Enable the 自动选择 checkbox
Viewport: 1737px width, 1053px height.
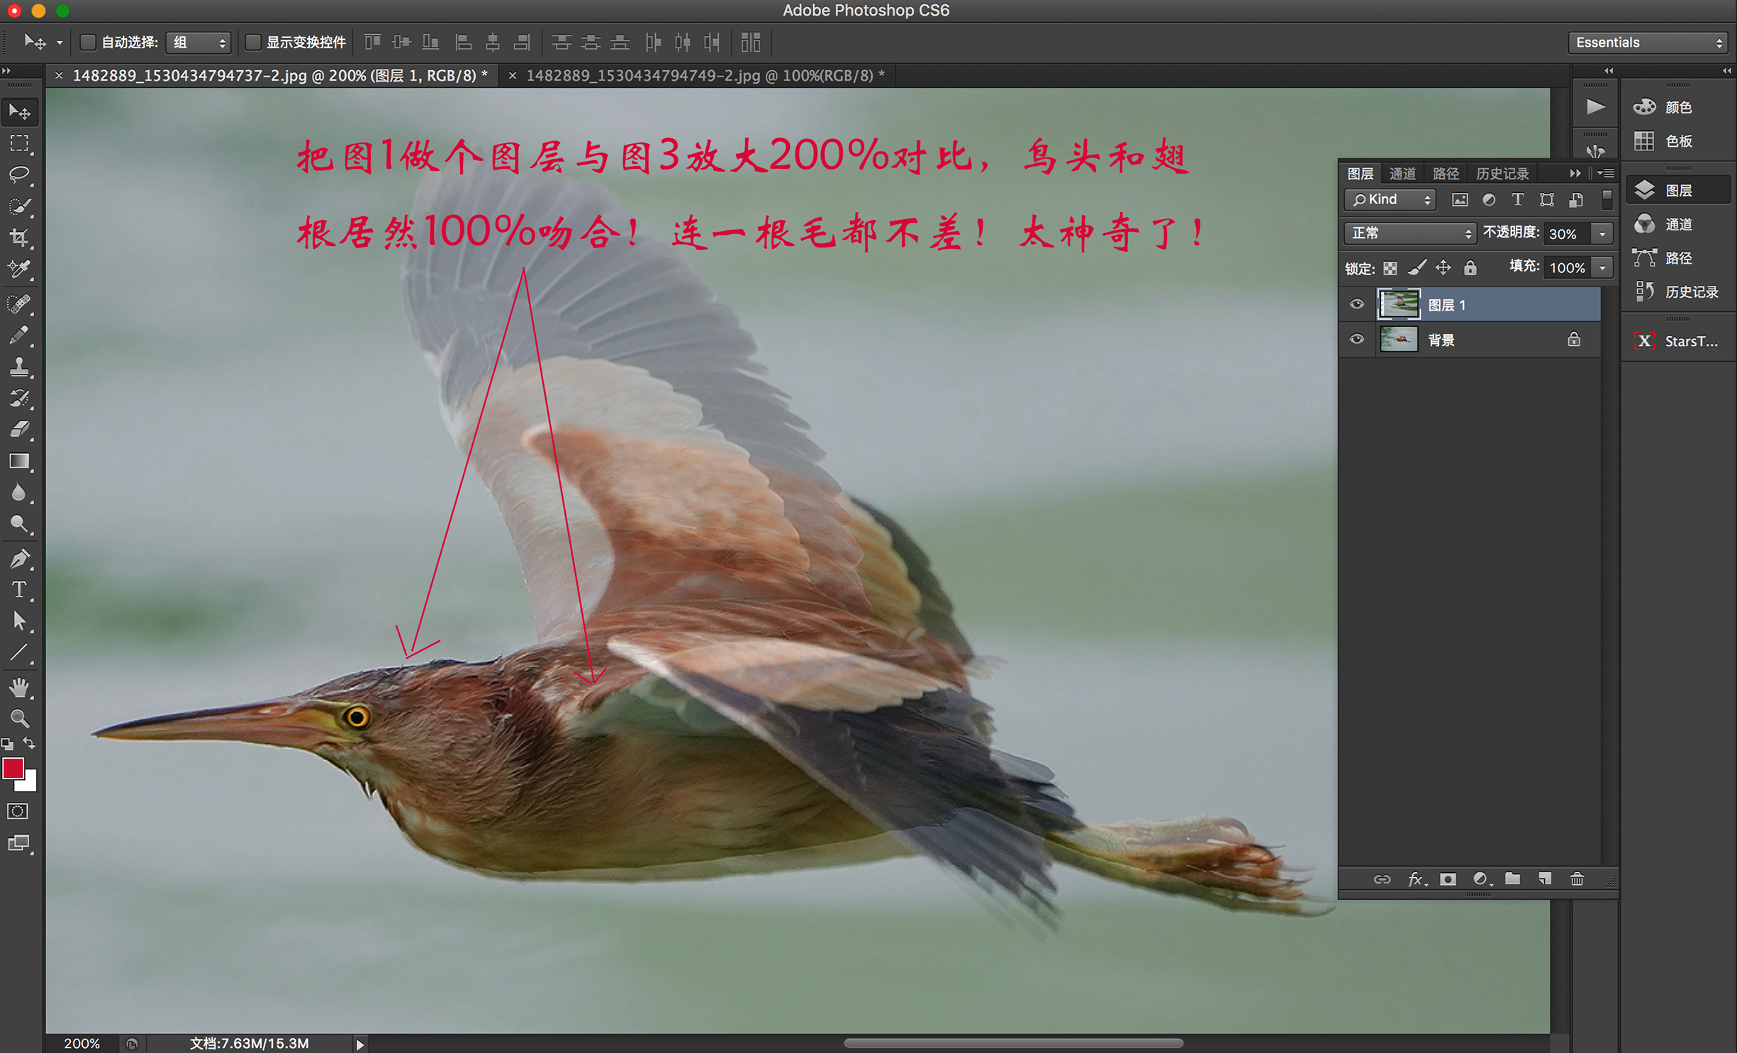click(x=87, y=43)
